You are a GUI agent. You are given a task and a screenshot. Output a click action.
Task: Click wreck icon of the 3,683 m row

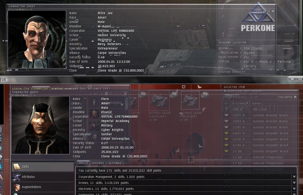click(x=226, y=121)
